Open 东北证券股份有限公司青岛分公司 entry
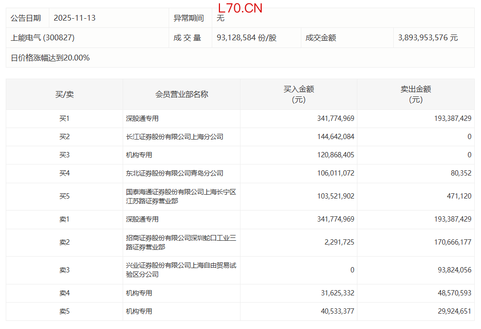 coord(174,173)
